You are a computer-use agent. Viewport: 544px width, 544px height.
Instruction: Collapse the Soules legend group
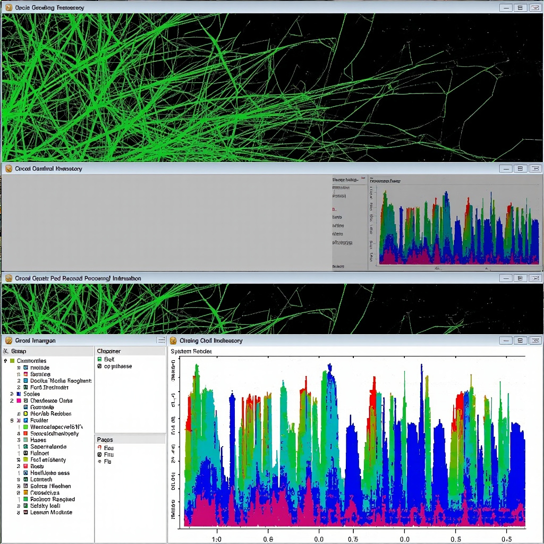[x=12, y=394]
